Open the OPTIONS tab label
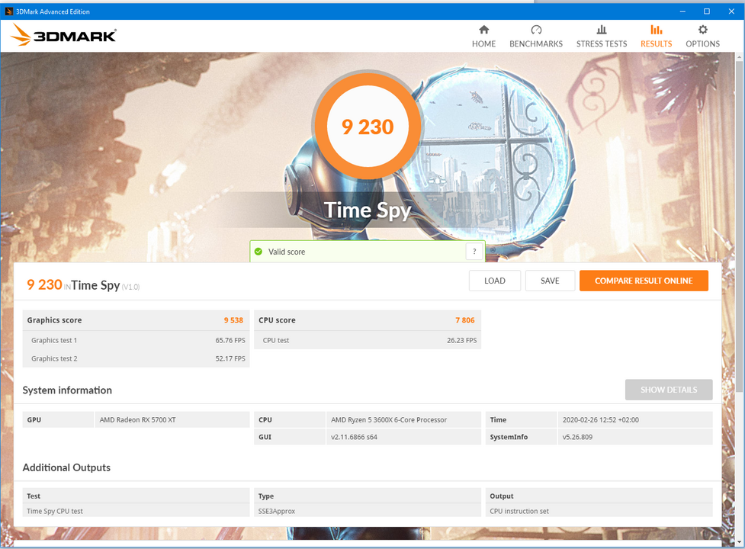The image size is (745, 549). (703, 43)
